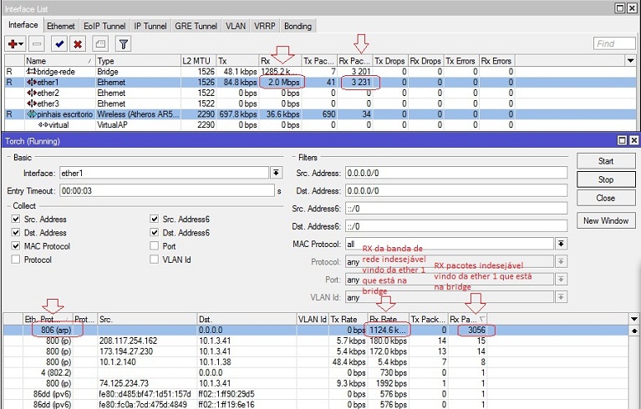Toggle the Src. Address checkbox

coord(17,219)
